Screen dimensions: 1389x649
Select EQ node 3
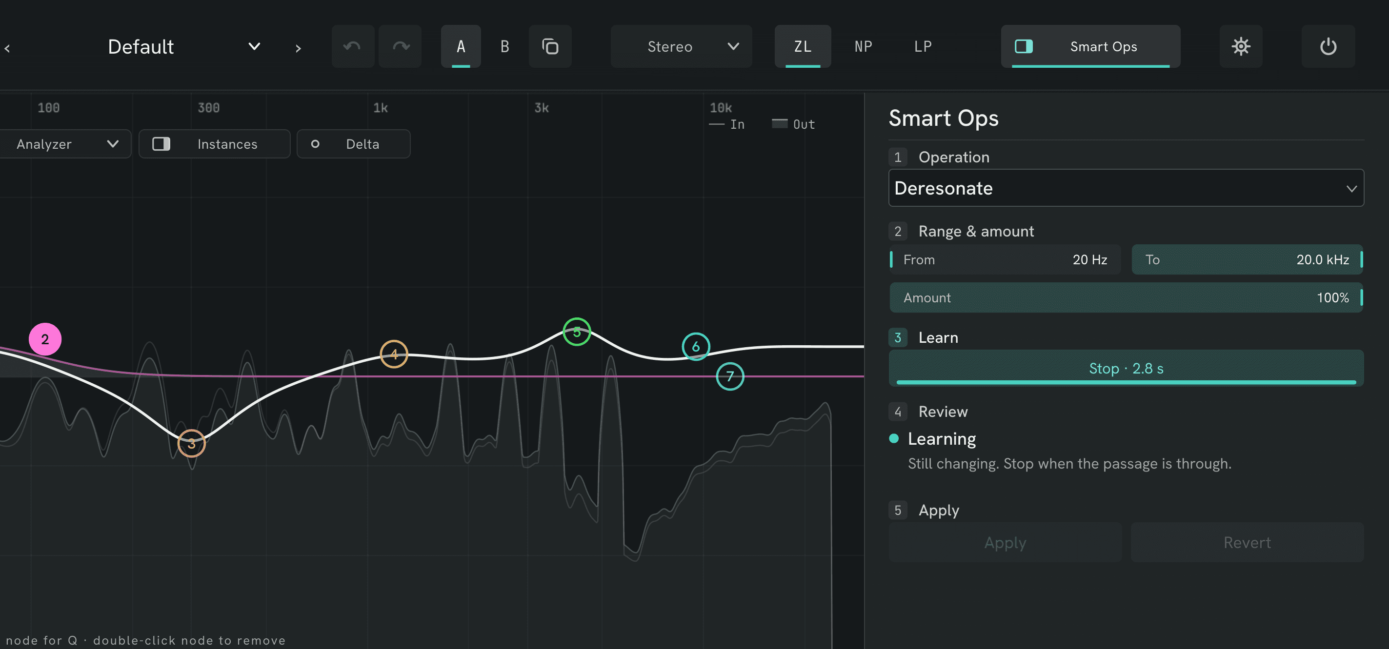(191, 443)
